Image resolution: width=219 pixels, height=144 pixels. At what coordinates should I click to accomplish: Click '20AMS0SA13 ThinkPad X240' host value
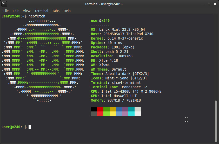click(x=128, y=34)
